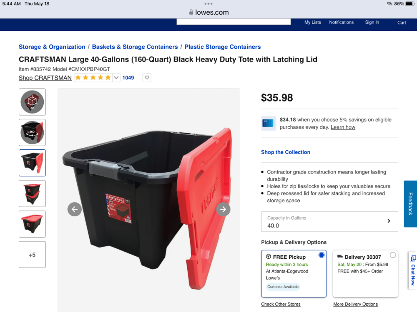Open the Feedback side tab
The width and height of the screenshot is (417, 312).
410,204
